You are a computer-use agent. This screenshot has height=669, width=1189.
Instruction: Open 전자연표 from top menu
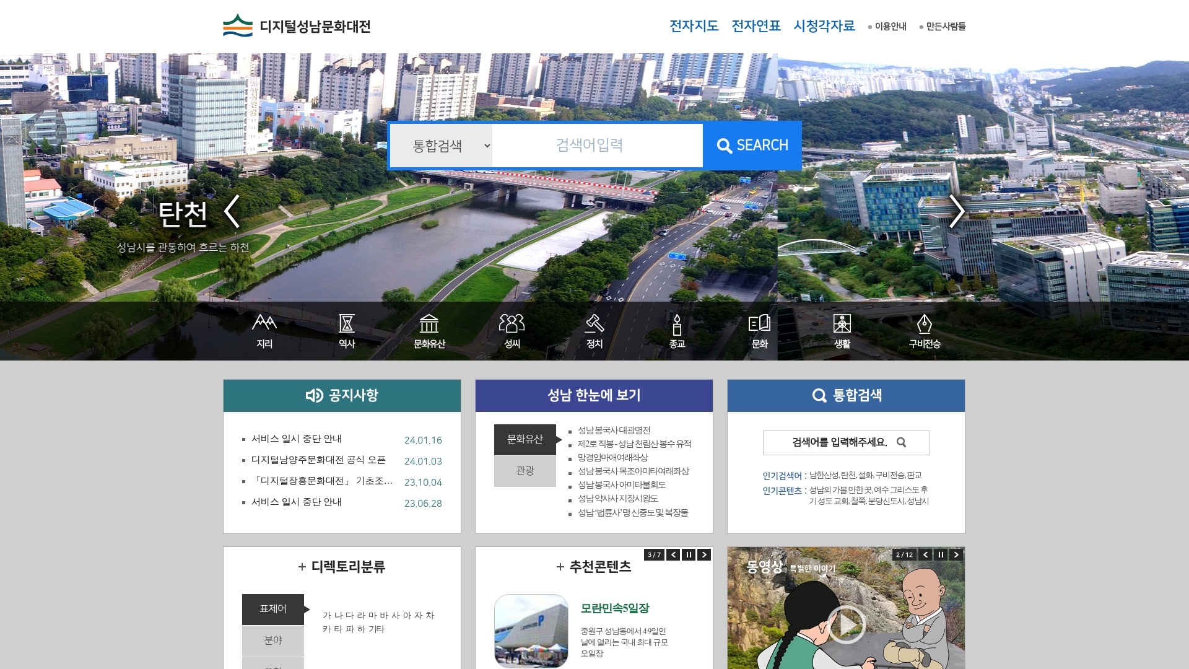[756, 26]
